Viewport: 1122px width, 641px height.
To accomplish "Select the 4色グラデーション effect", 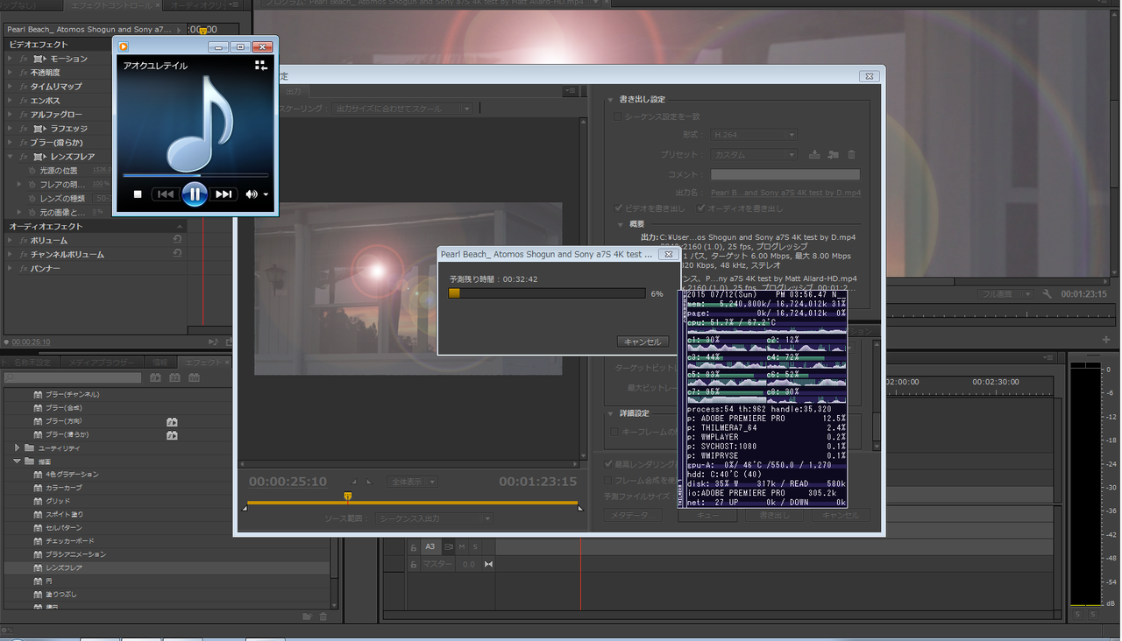I will pos(72,475).
